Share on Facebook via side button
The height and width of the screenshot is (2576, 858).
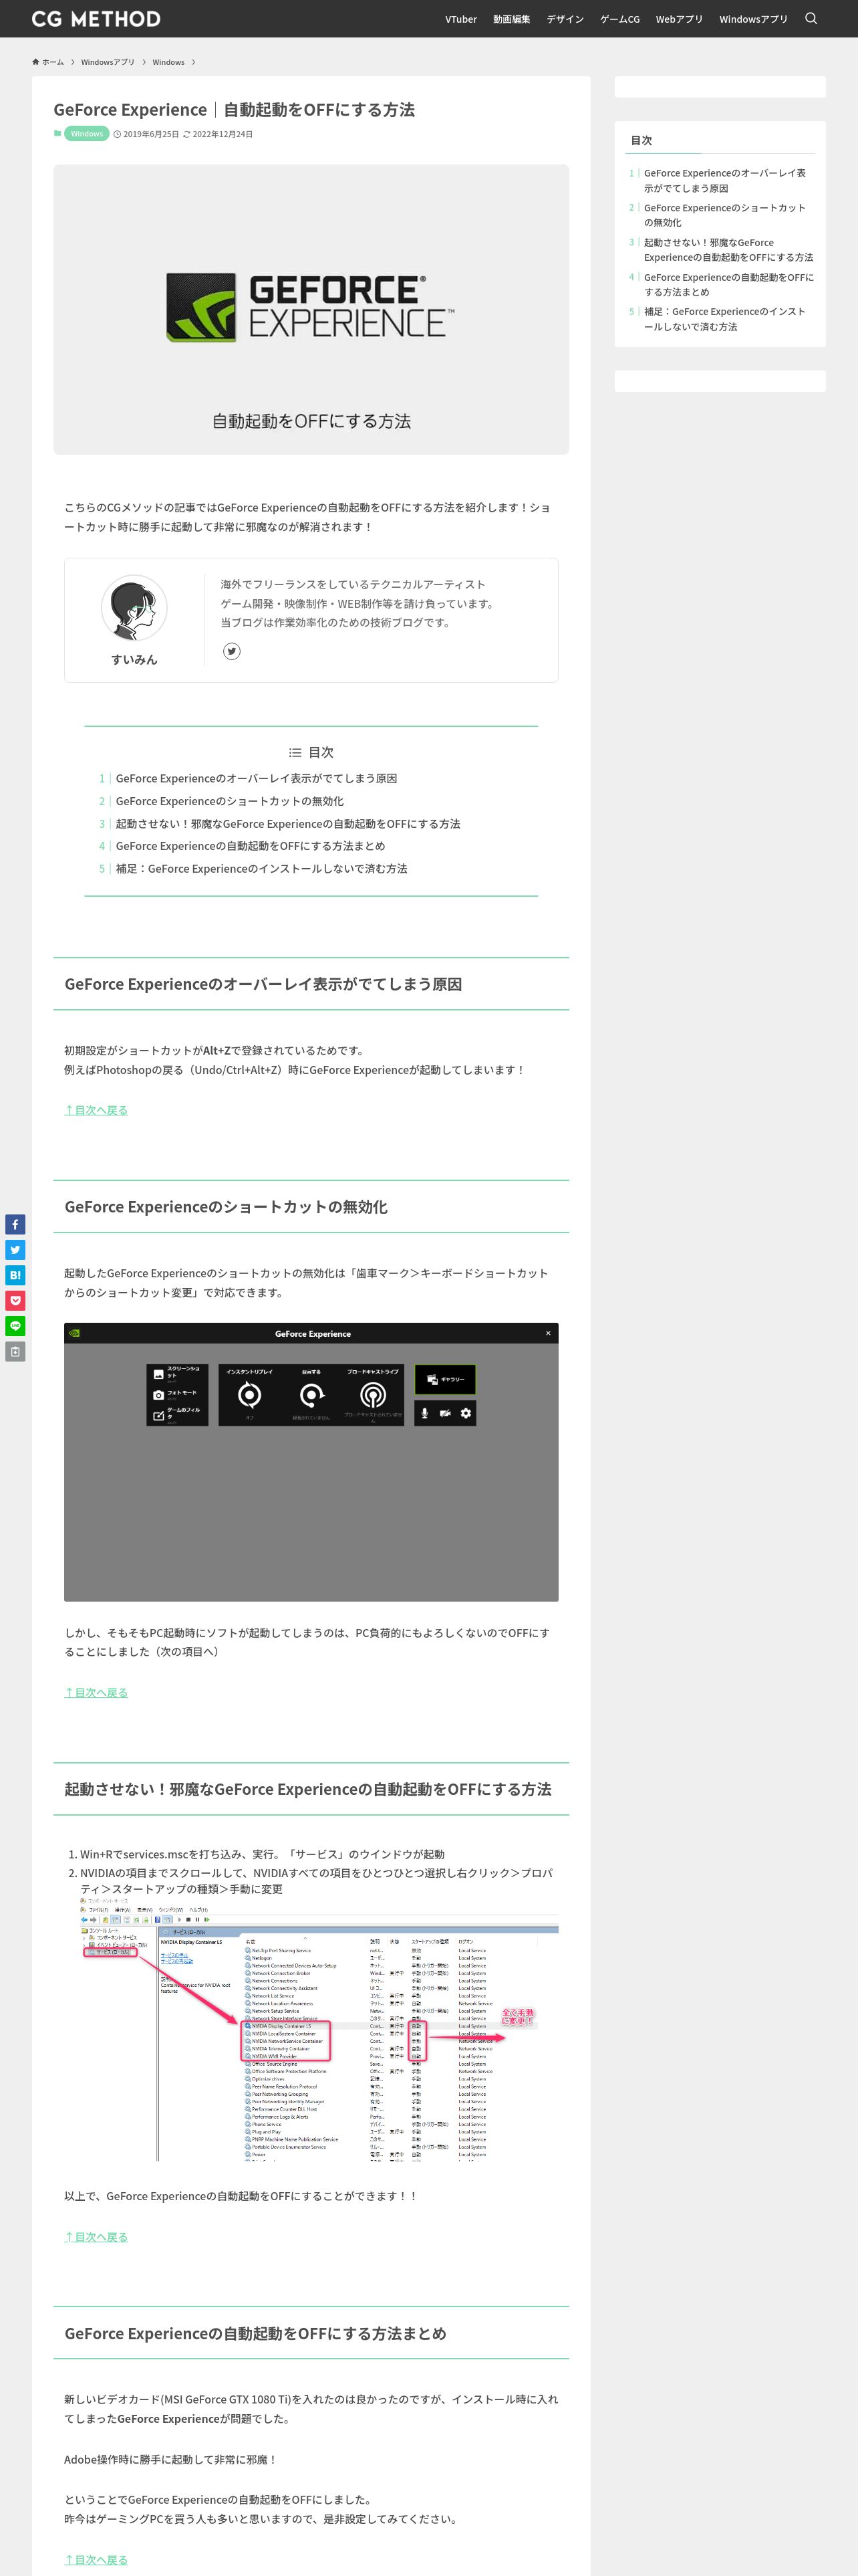(x=15, y=1225)
